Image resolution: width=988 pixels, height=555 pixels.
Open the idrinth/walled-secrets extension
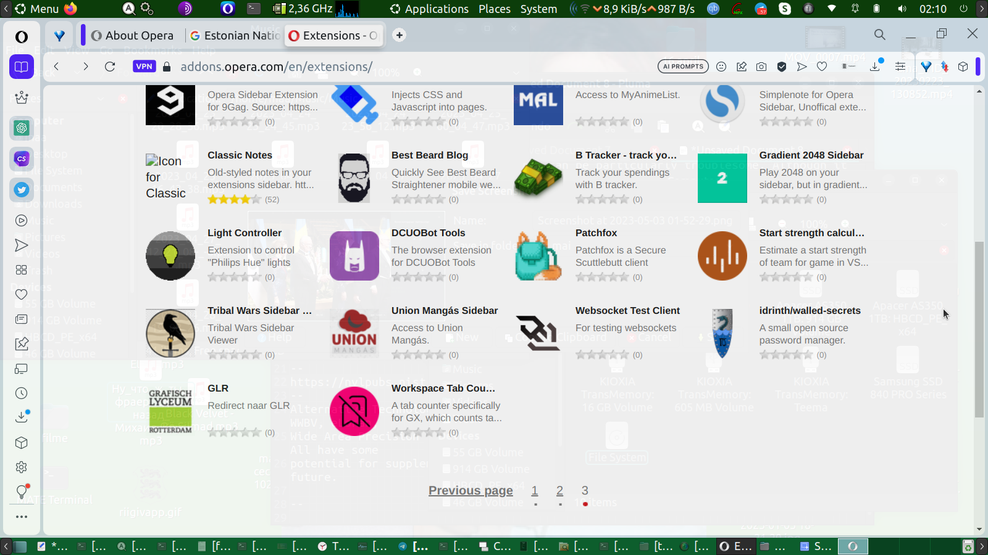pyautogui.click(x=810, y=310)
